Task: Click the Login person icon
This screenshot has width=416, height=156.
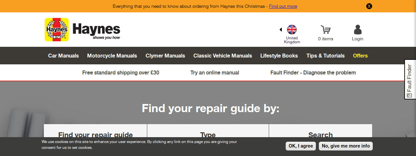Action: coord(357,30)
